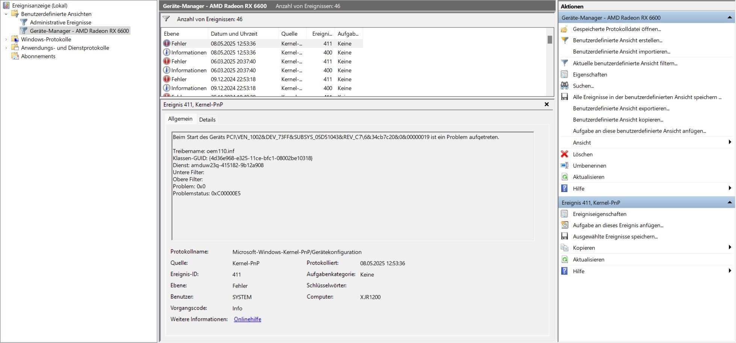Choose Benutzerdefinierte Ansicht exportieren action

click(621, 108)
